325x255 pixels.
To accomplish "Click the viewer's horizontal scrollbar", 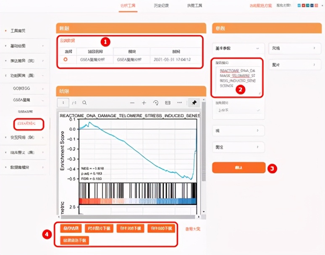I will [128, 217].
